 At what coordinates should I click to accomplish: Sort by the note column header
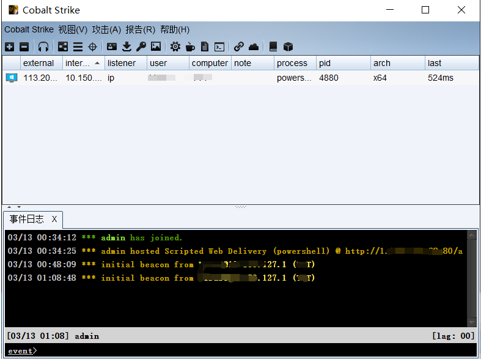tap(252, 63)
